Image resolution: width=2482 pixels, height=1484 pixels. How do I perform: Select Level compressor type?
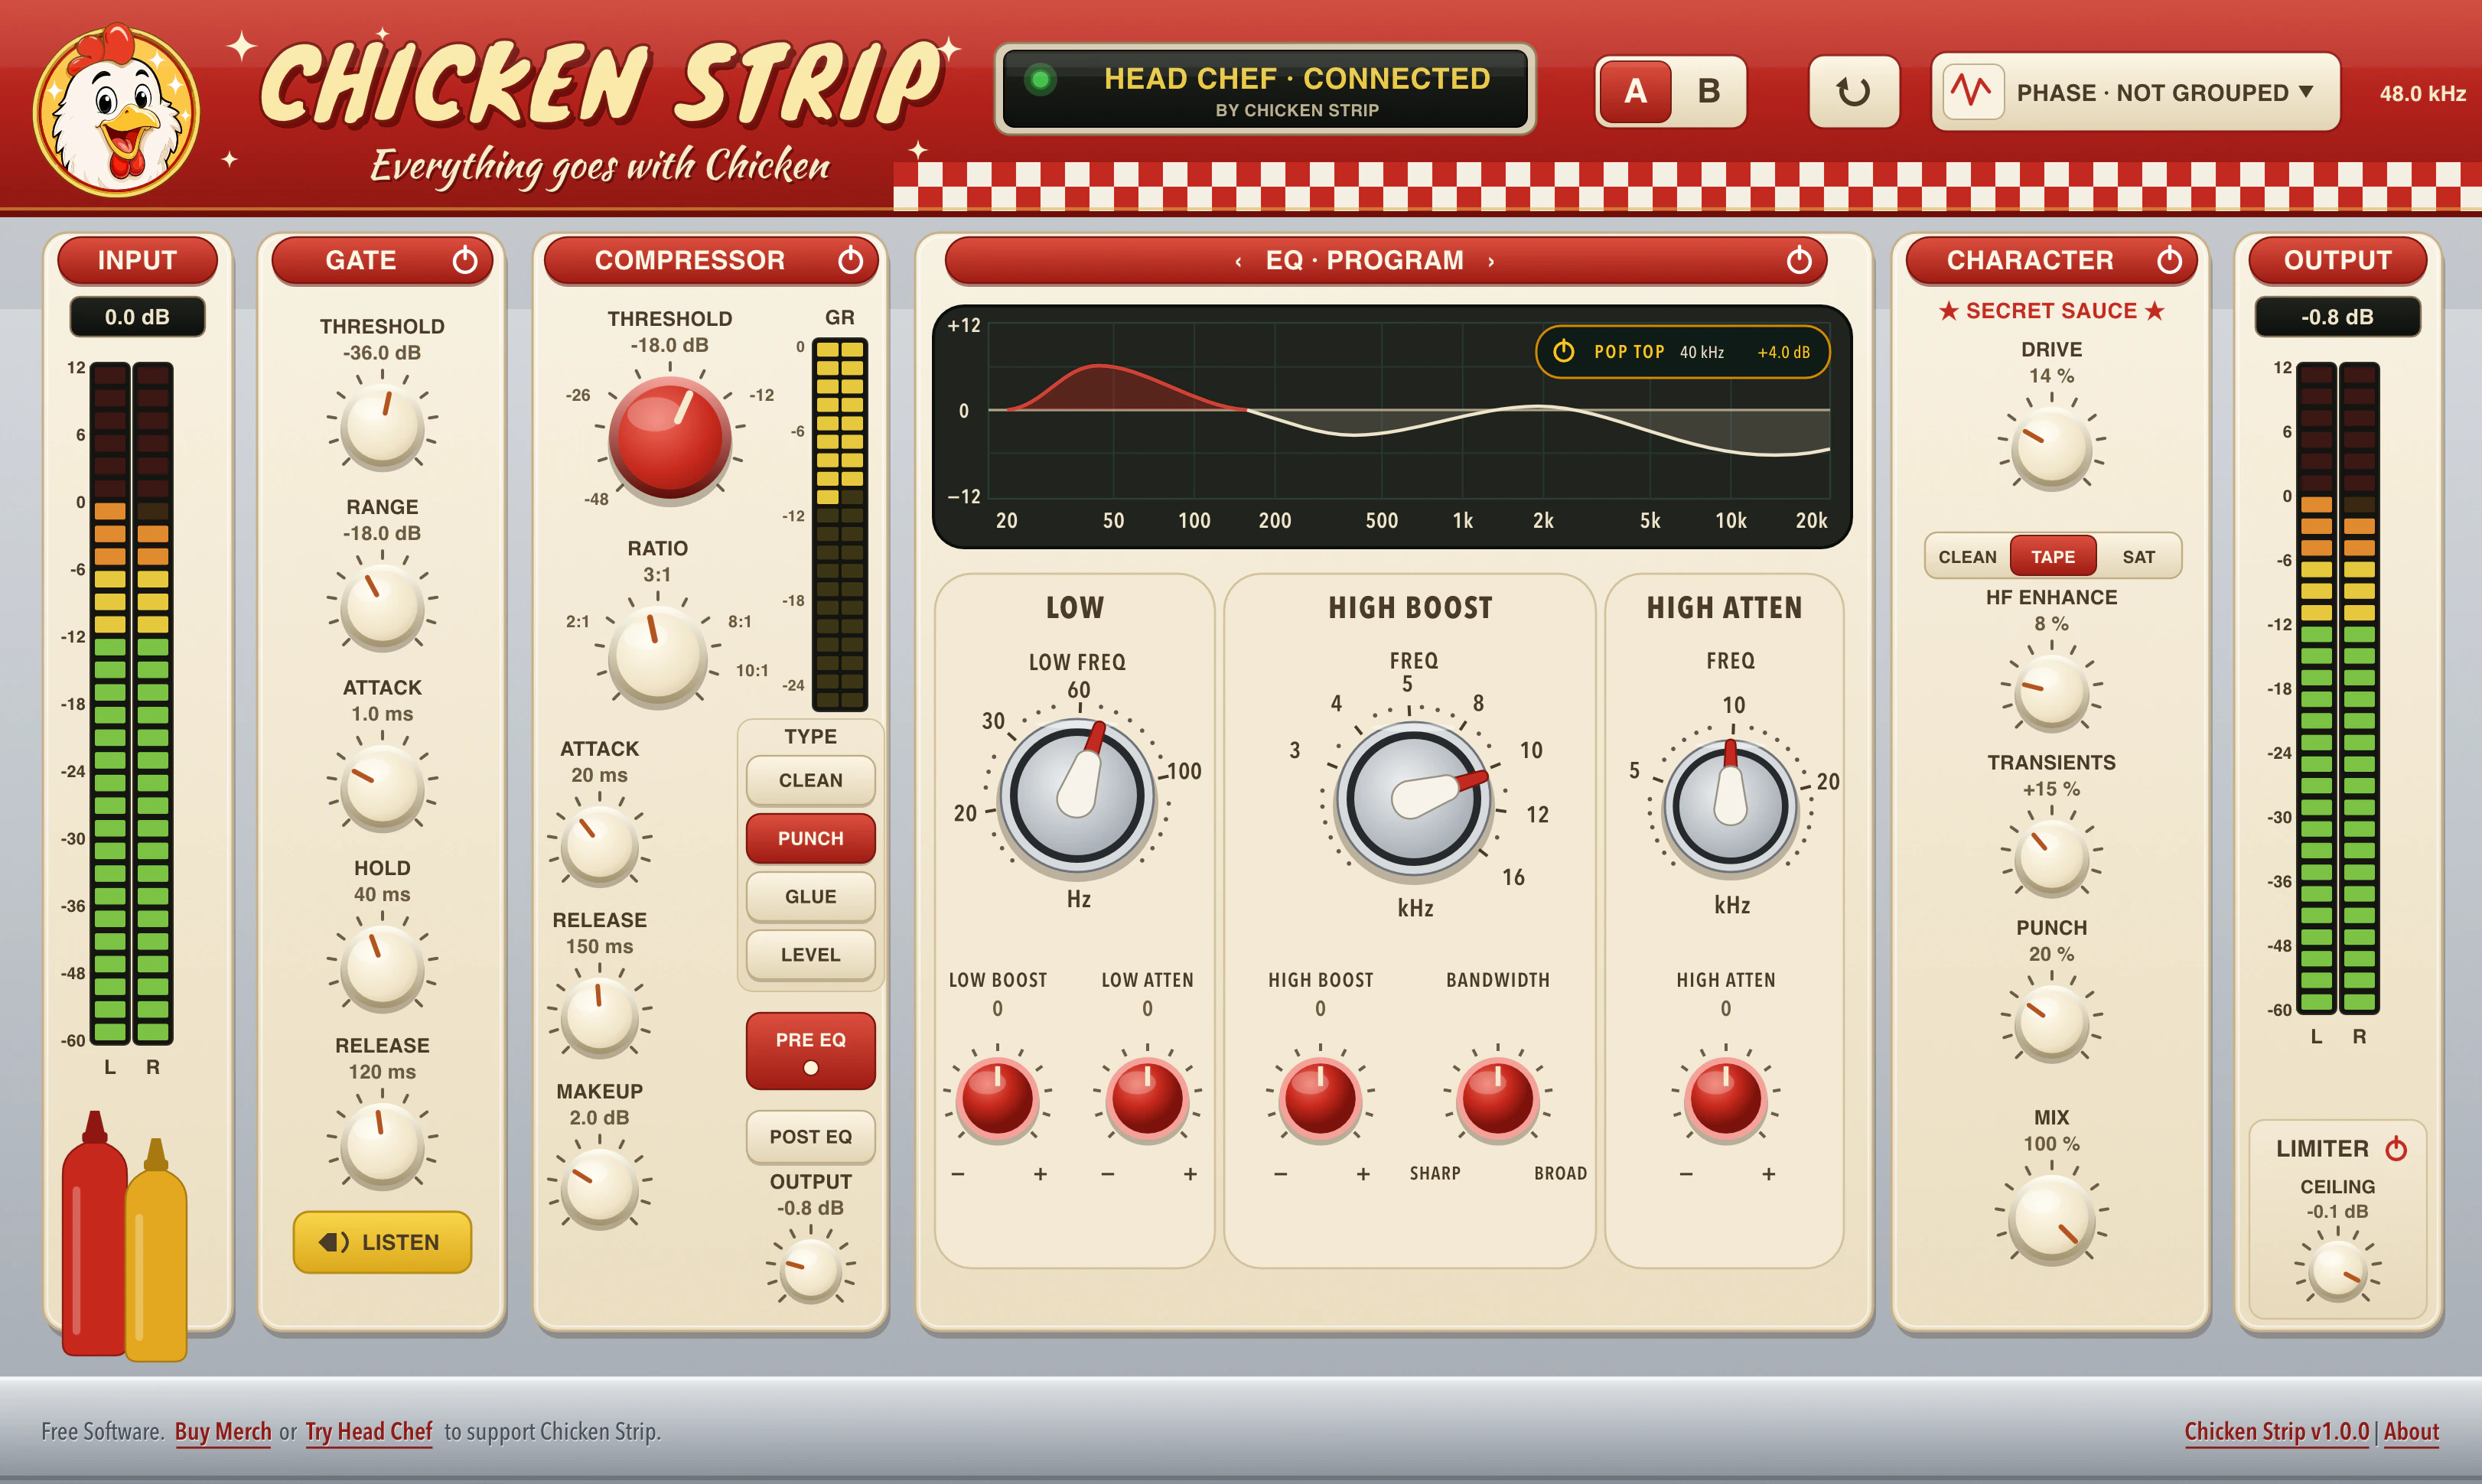pyautogui.click(x=810, y=954)
